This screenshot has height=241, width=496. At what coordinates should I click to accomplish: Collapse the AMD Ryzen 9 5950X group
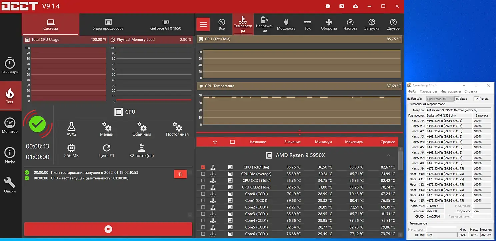pos(388,155)
